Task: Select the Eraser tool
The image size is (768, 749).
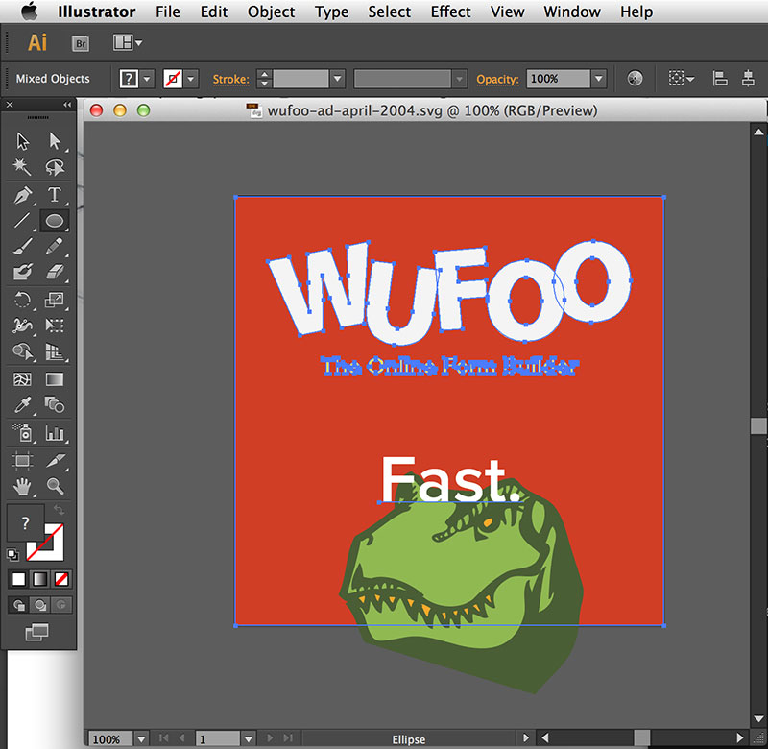Action: click(55, 272)
